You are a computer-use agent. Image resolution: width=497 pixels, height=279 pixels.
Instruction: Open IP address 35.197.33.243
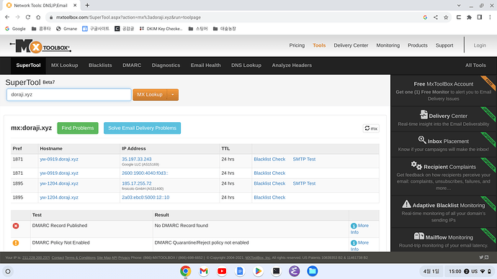(137, 159)
